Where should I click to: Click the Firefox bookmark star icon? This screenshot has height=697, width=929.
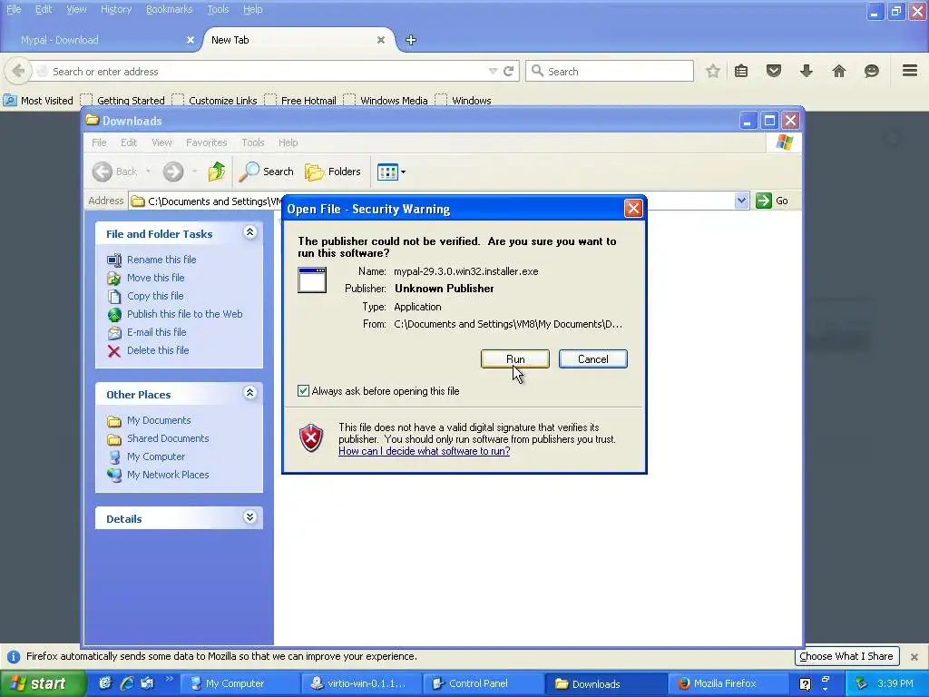(x=713, y=71)
